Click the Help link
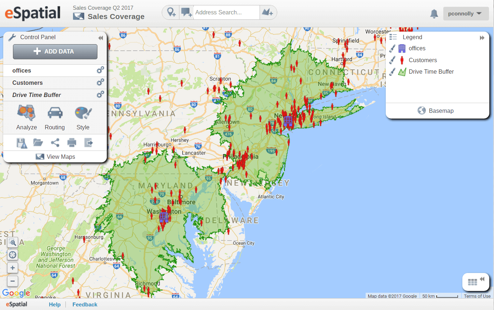 (x=55, y=305)
